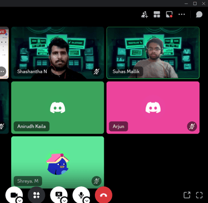Click Shreya. M muted mic icon
Screen dimensions: 208x203
click(x=97, y=181)
